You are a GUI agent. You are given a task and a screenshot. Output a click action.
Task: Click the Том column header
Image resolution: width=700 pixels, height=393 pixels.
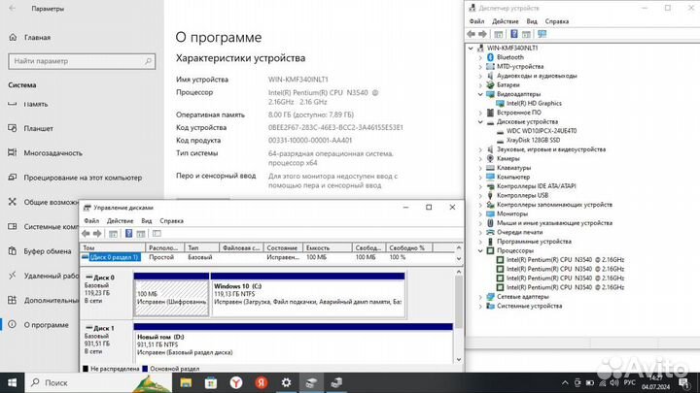(113, 247)
